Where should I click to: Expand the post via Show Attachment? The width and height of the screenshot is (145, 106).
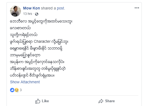click(x=25, y=82)
